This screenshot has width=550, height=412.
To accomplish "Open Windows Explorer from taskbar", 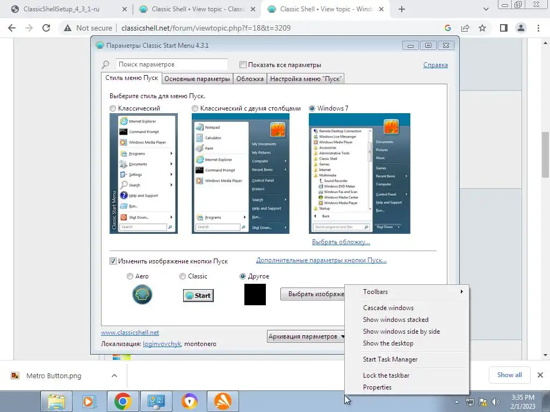I will [x=56, y=401].
